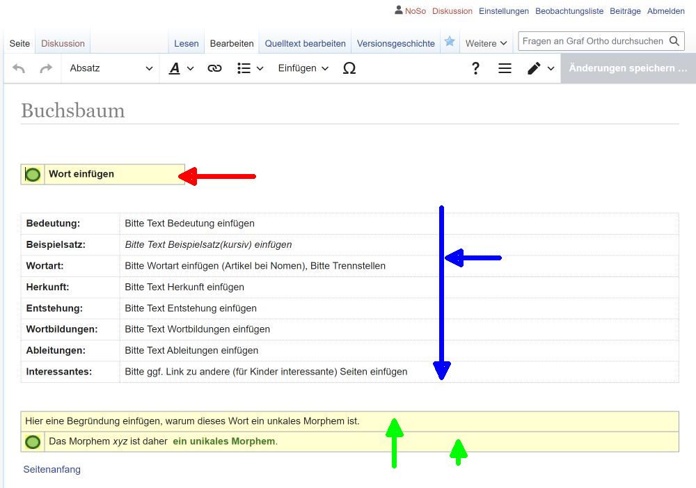Click the undo arrow in the toolbar
Viewport: 696px width, 488px height.
19,68
